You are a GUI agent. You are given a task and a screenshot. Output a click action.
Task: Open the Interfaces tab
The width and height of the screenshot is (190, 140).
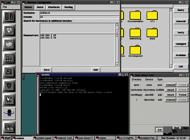54,7
